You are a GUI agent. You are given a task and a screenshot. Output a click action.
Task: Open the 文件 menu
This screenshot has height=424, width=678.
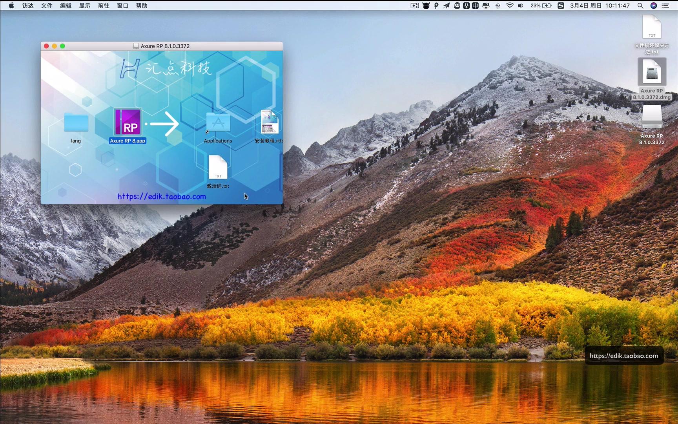tap(47, 5)
